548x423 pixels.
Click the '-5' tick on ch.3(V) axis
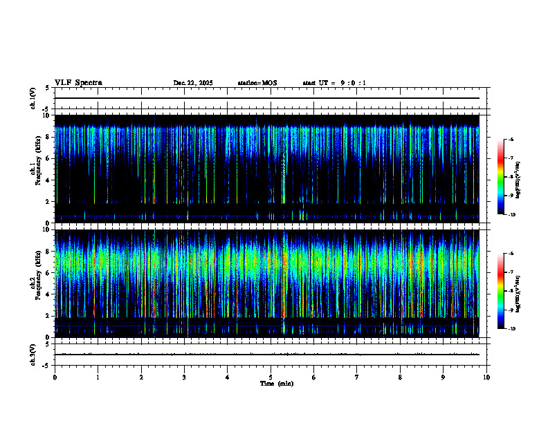click(46, 366)
